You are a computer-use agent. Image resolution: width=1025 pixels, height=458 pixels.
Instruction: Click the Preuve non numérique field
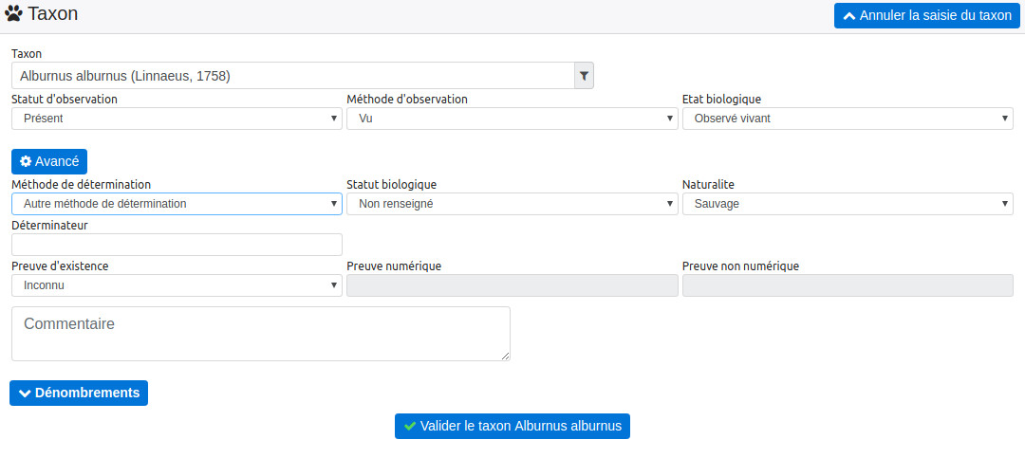[x=848, y=285]
